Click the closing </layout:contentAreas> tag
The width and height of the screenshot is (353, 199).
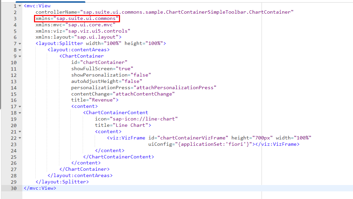[x=80, y=175]
